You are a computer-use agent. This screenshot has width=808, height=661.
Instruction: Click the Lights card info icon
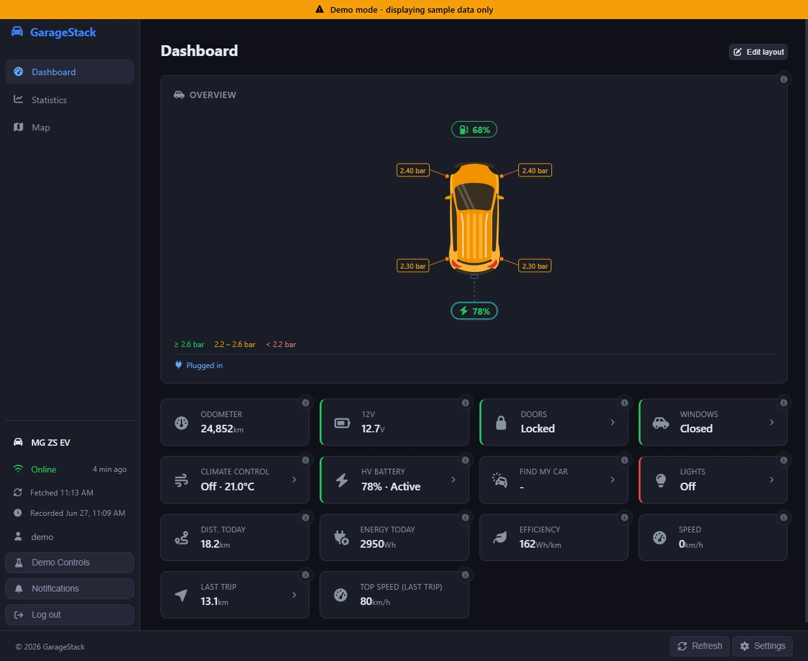(784, 460)
